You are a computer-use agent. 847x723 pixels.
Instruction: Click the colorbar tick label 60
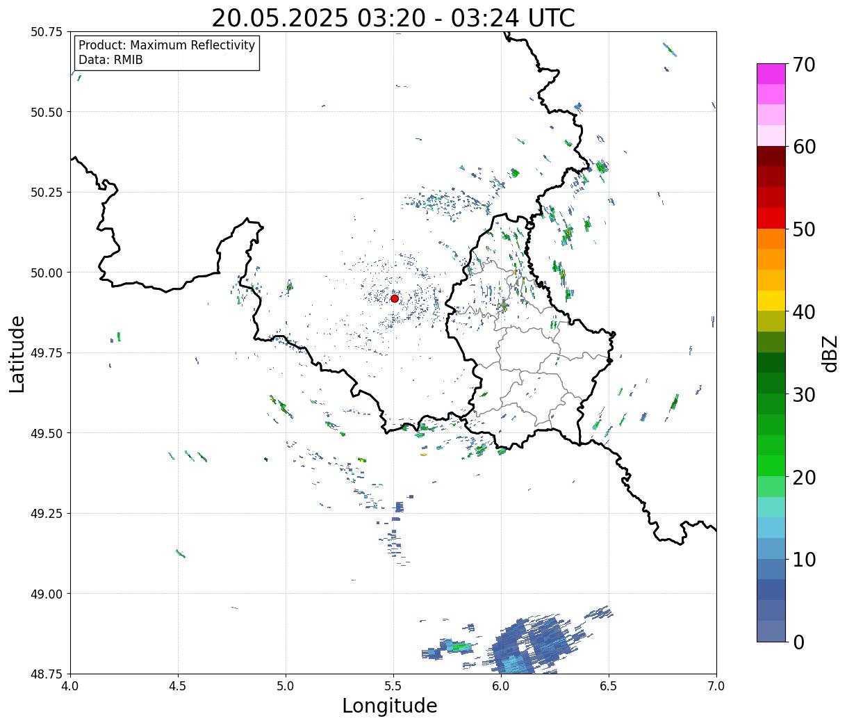[804, 147]
